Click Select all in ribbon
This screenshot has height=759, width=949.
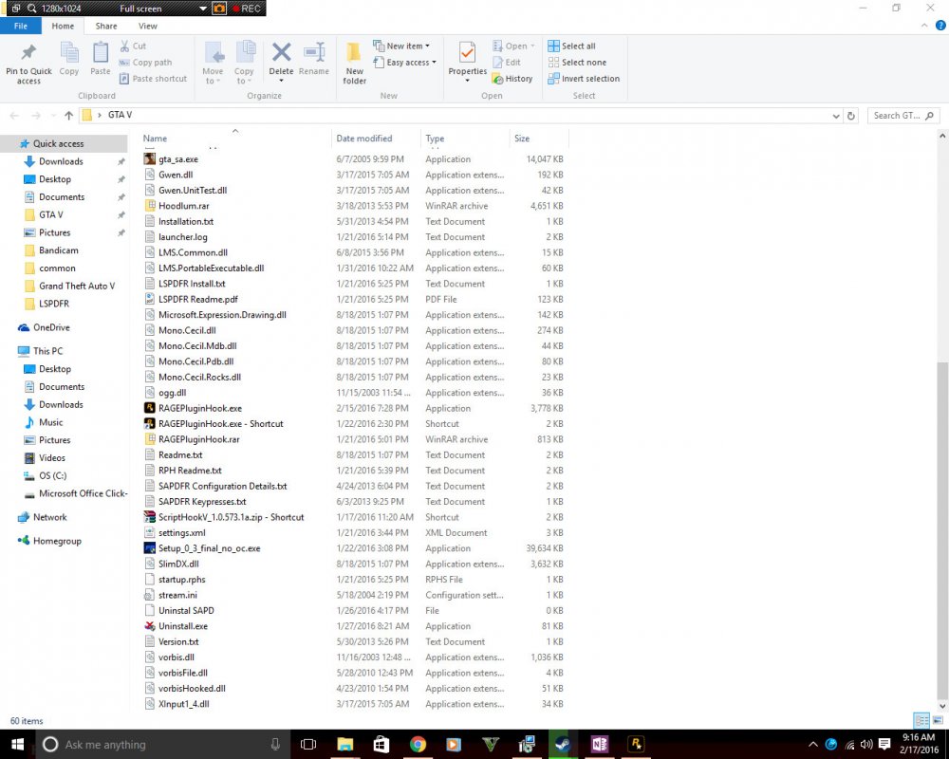572,46
